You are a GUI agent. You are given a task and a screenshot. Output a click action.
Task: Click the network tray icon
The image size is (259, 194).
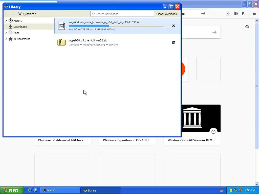point(236,190)
